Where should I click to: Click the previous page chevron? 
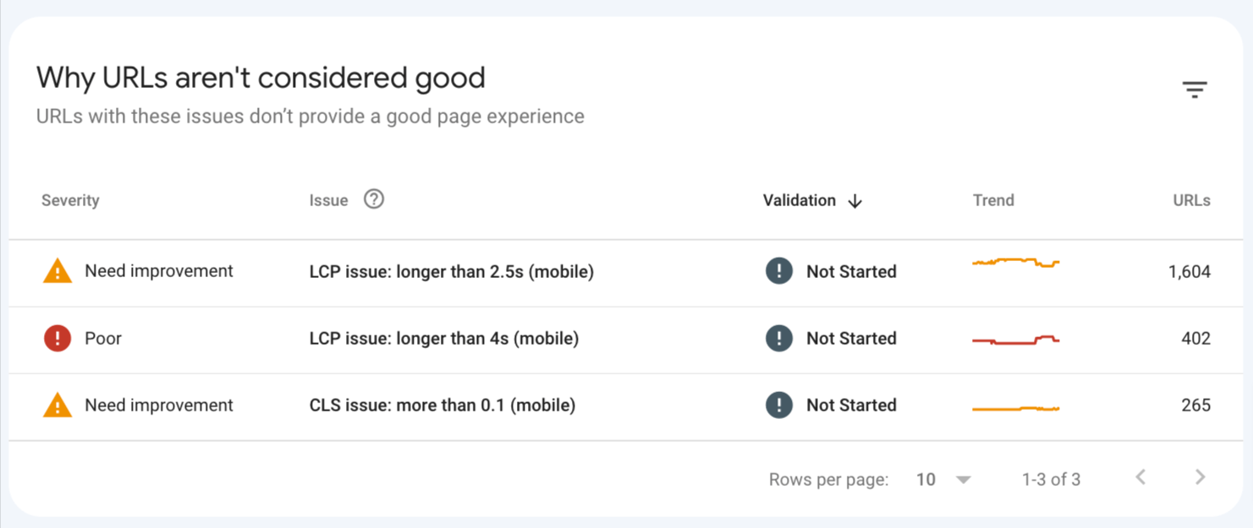(1140, 476)
